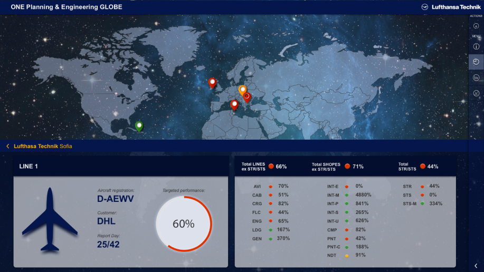Click aircraft registration D-AEWV
484x272 pixels.
pos(116,199)
